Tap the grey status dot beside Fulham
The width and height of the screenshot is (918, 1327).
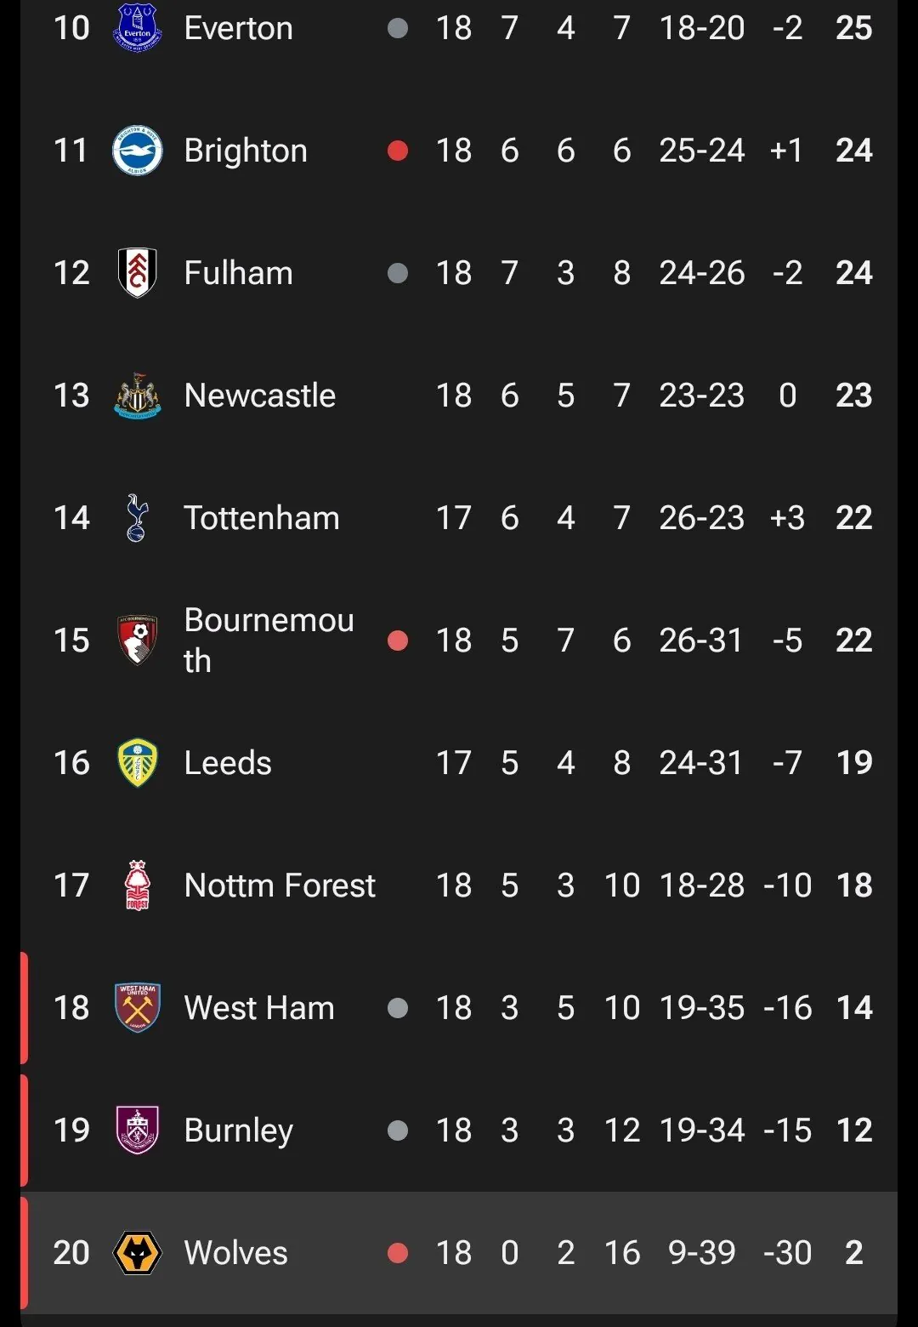pyautogui.click(x=398, y=273)
